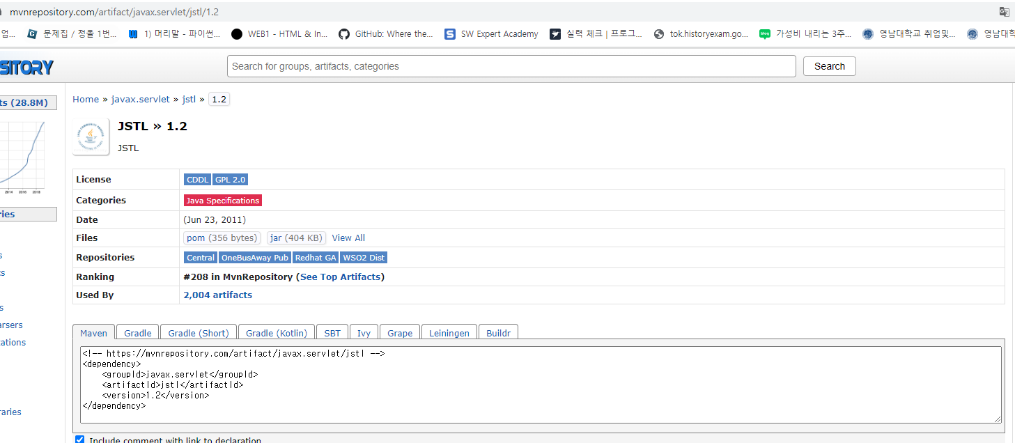Open the 가성비 내리는 3주 blog bookmark
The image size is (1015, 443).
click(805, 33)
